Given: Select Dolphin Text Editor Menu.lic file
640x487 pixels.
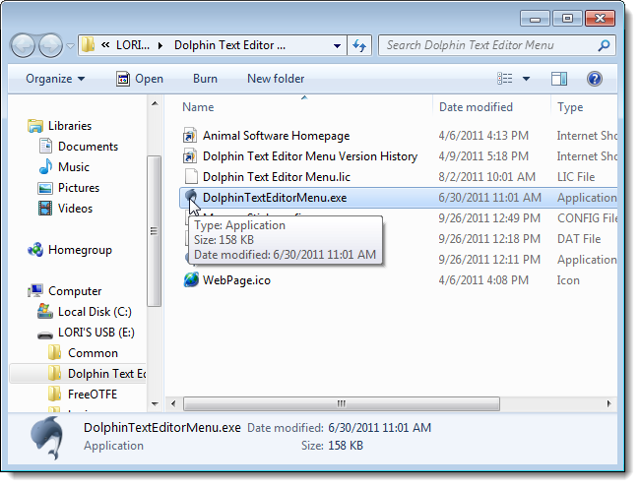Looking at the screenshot, I should click(277, 177).
